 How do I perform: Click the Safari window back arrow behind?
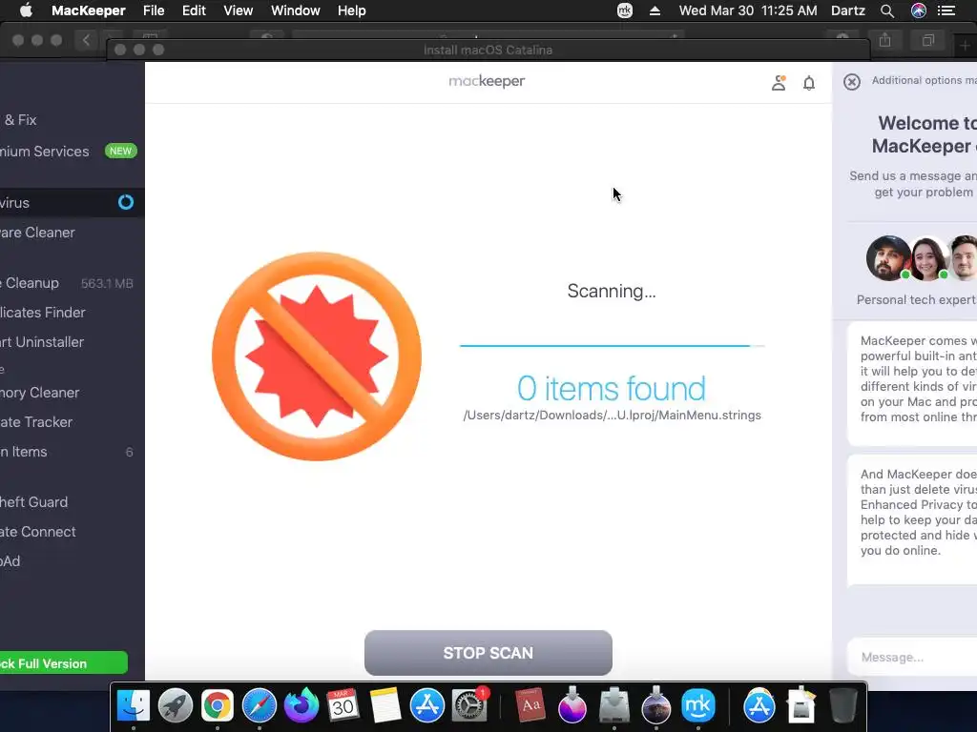[86, 40]
